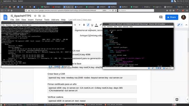Collapse the Docs menus with chevron

[x=186, y=25]
